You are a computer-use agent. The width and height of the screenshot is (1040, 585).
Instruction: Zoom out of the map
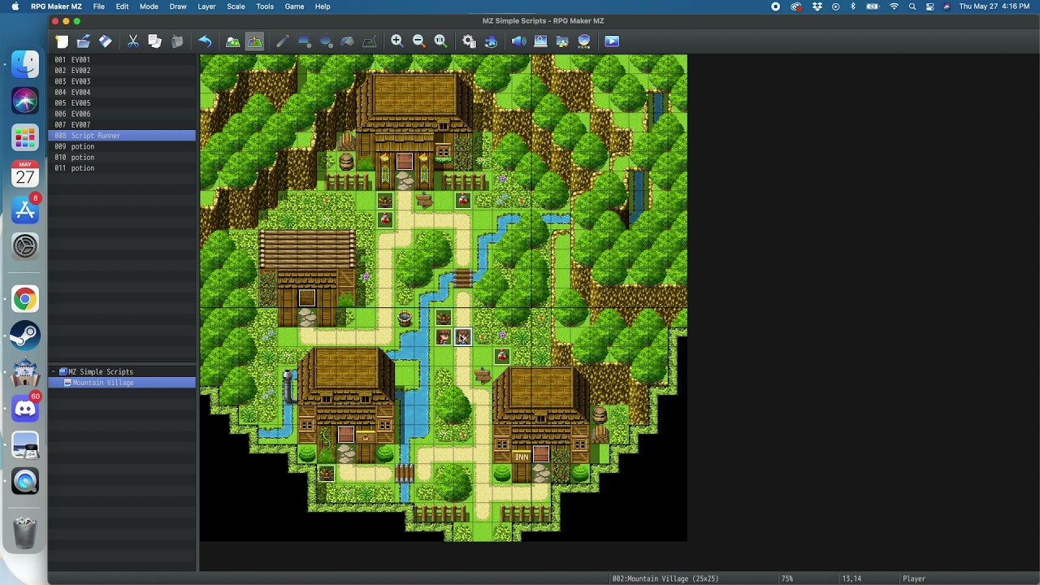pos(419,41)
